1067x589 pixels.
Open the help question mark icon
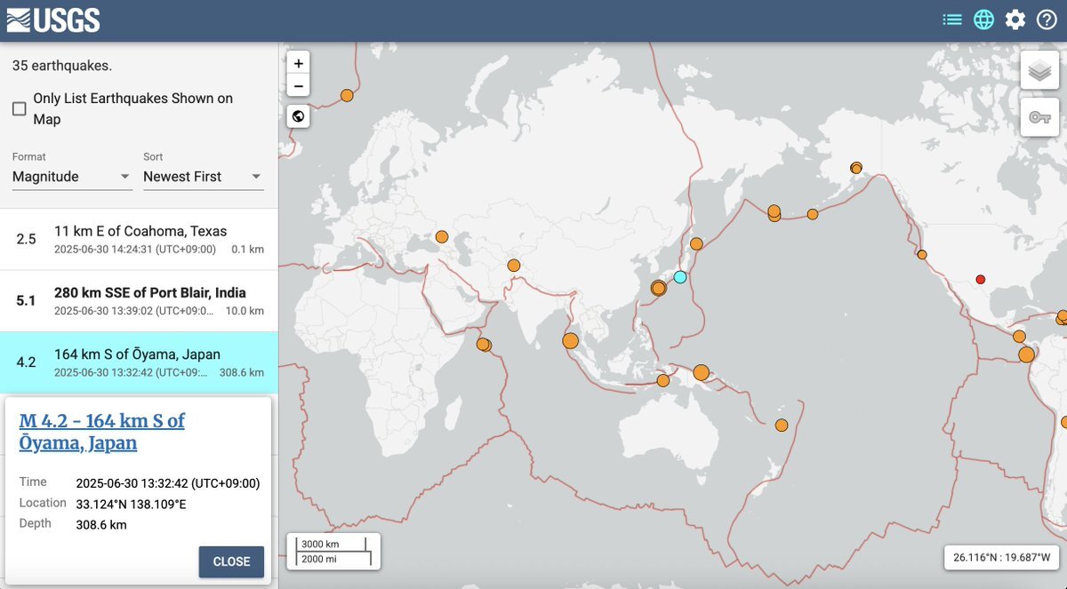(1047, 20)
